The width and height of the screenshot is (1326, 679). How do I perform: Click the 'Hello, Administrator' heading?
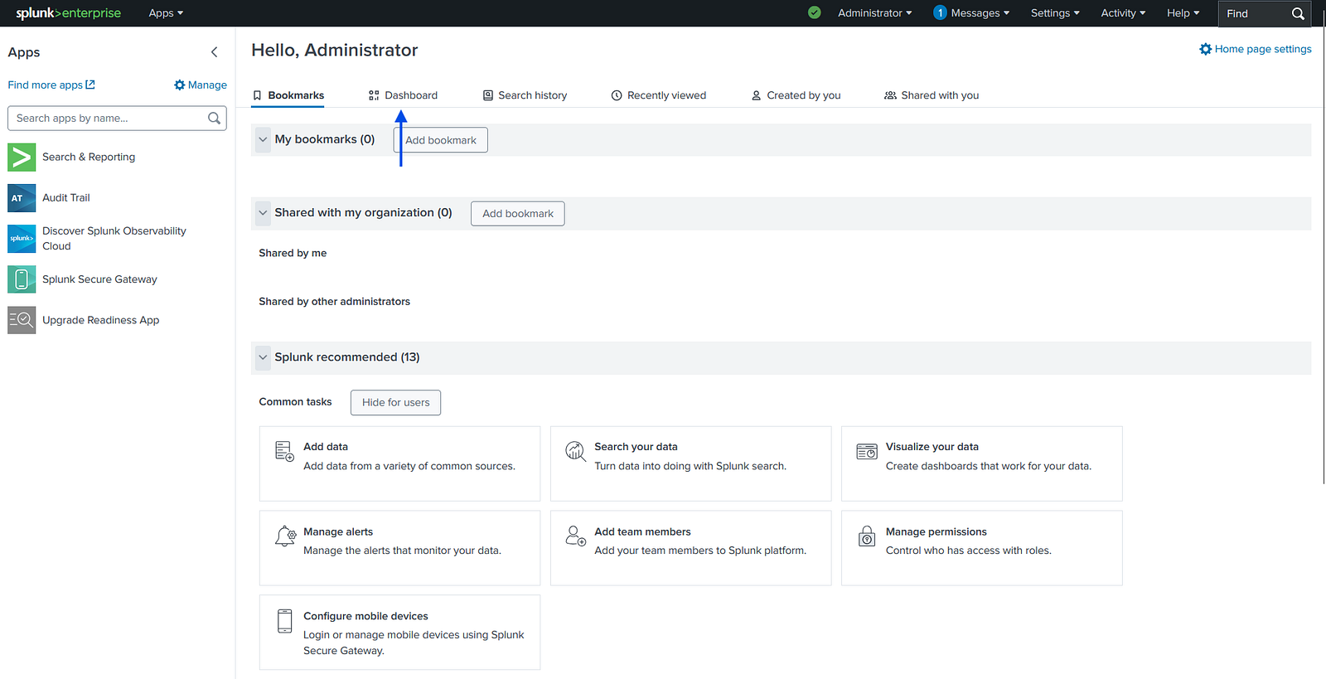(335, 51)
